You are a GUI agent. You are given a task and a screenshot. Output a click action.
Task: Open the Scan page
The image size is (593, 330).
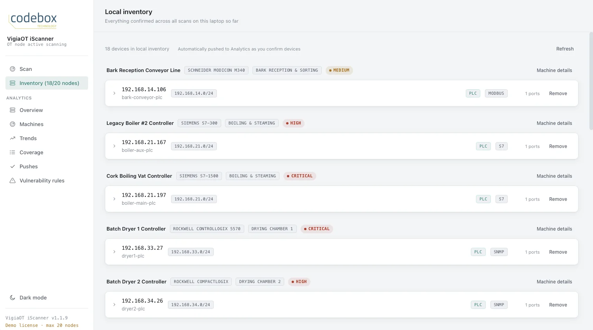pos(47,69)
